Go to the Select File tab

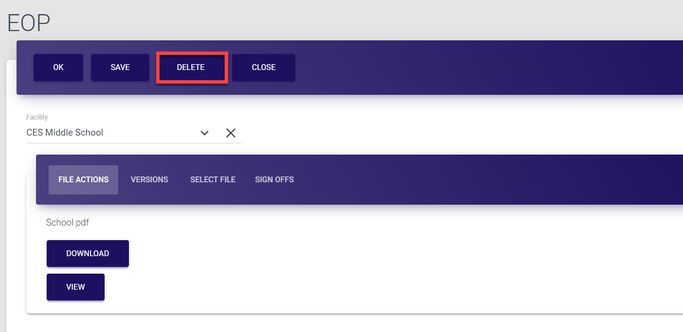pos(213,180)
